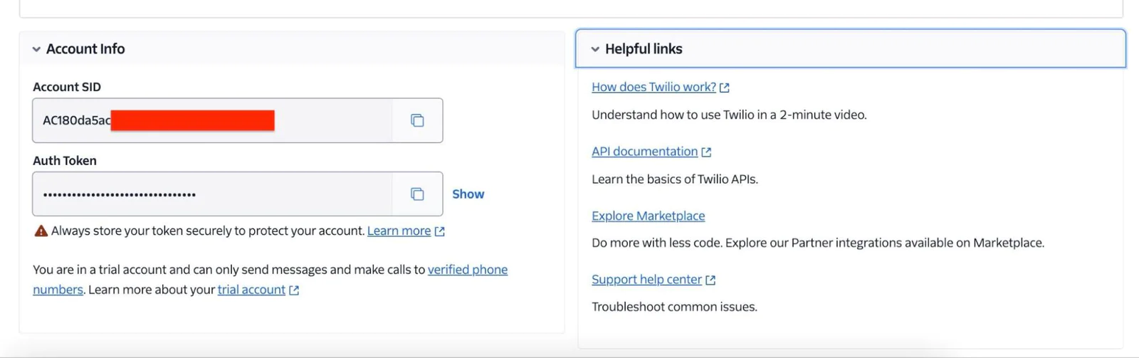Click external-link icon beside trial account
Screen dimensions: 1139x358
pos(294,290)
